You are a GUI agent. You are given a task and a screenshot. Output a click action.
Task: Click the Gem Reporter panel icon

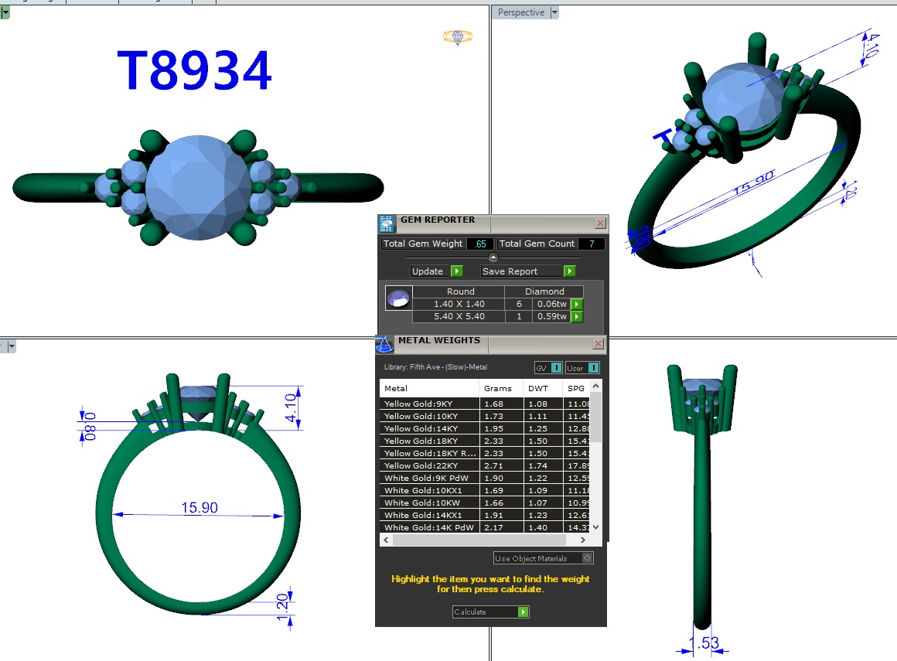pyautogui.click(x=387, y=223)
